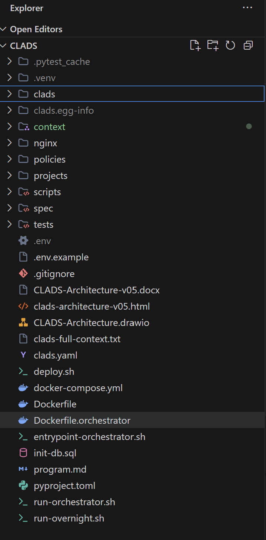Refresh the Explorer file tree
The width and height of the screenshot is (266, 540).
click(x=230, y=46)
